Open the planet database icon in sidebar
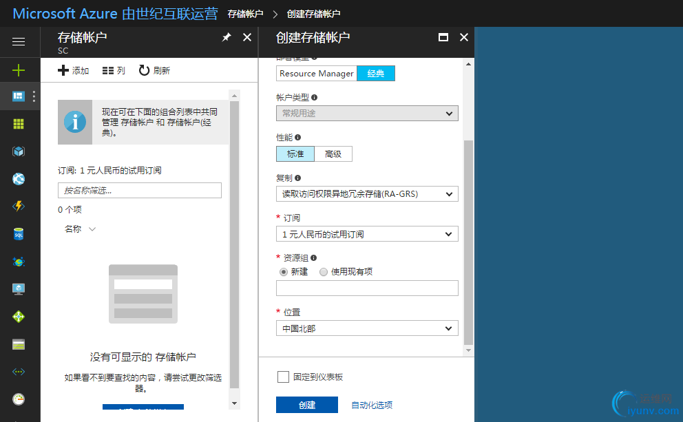This screenshot has height=422, width=683. click(19, 262)
